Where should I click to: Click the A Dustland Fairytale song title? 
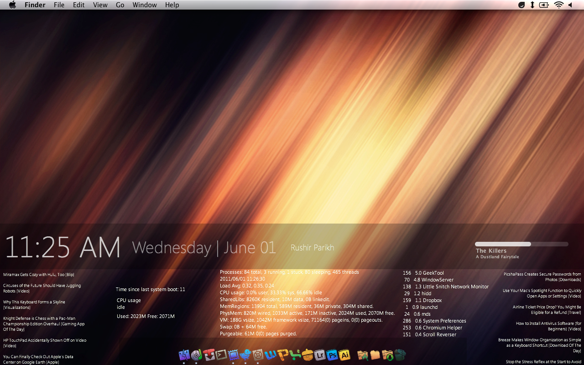coord(497,257)
